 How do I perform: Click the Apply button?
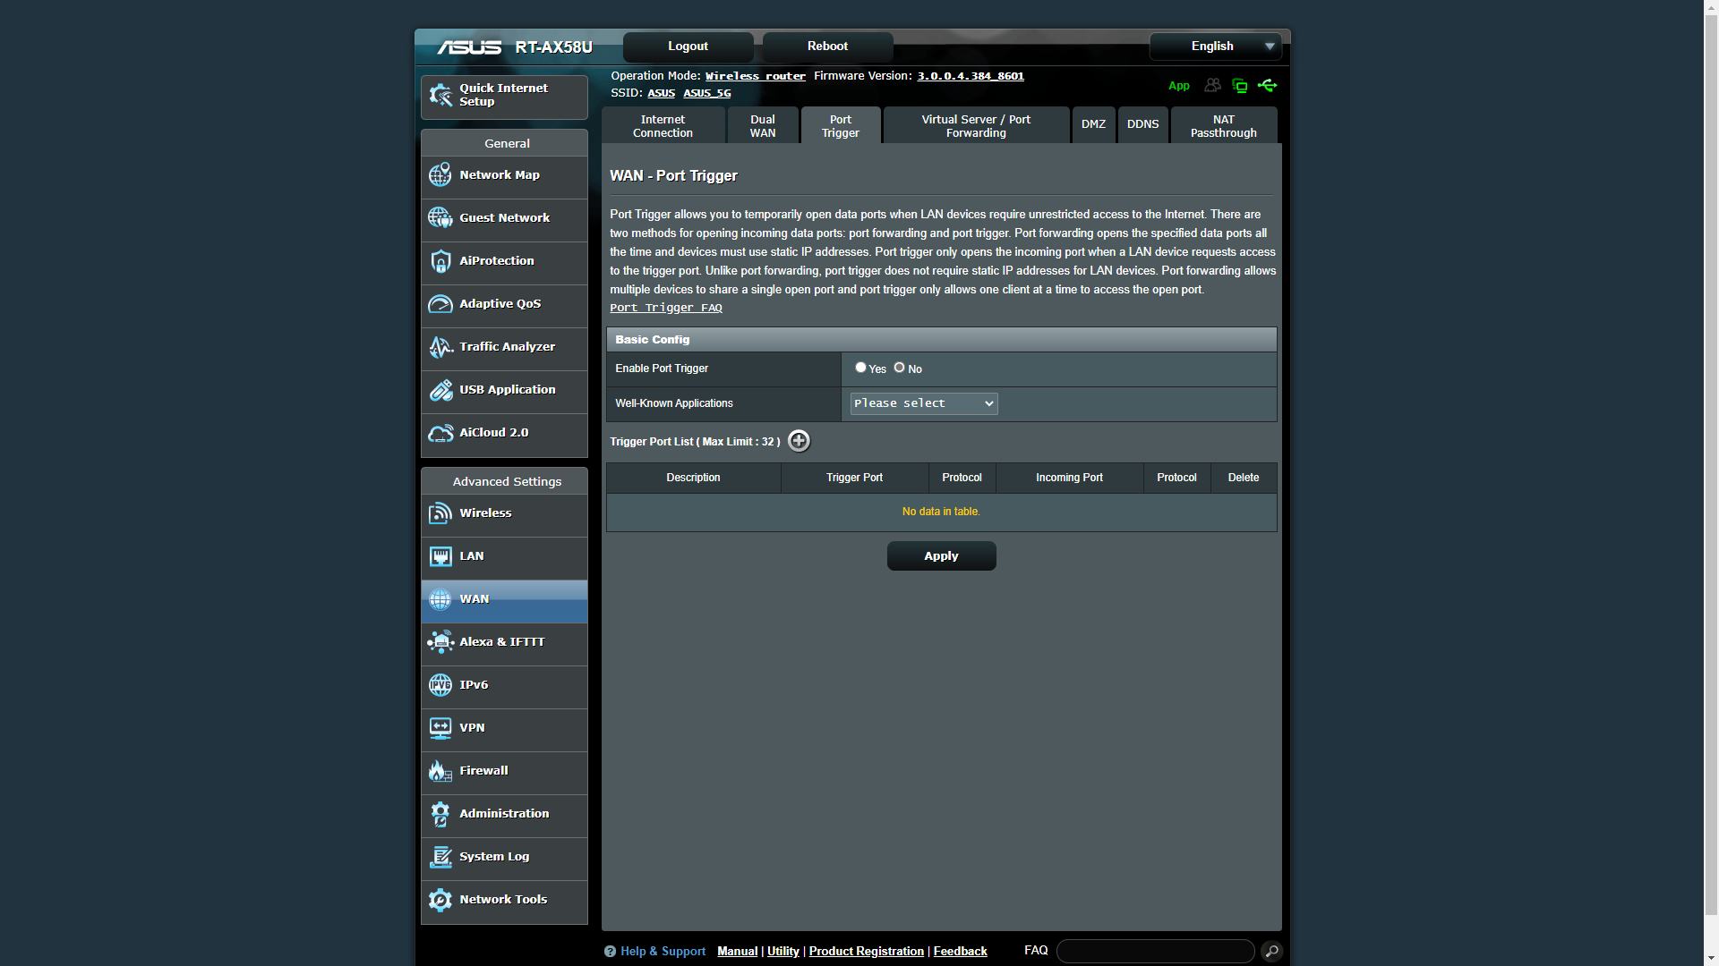pos(941,556)
